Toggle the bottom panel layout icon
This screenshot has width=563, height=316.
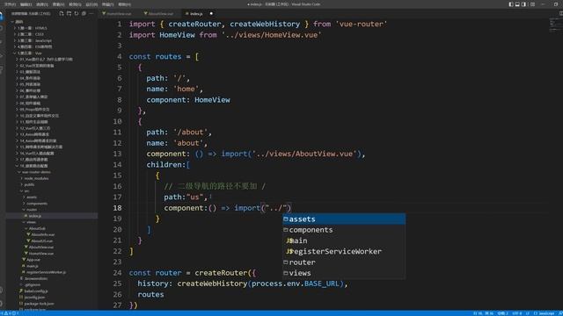517,4
